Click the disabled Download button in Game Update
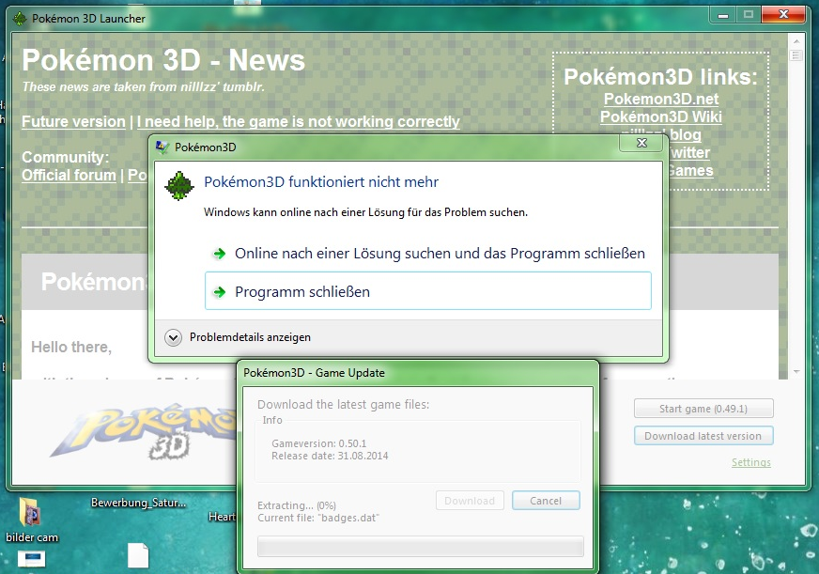 (x=470, y=501)
